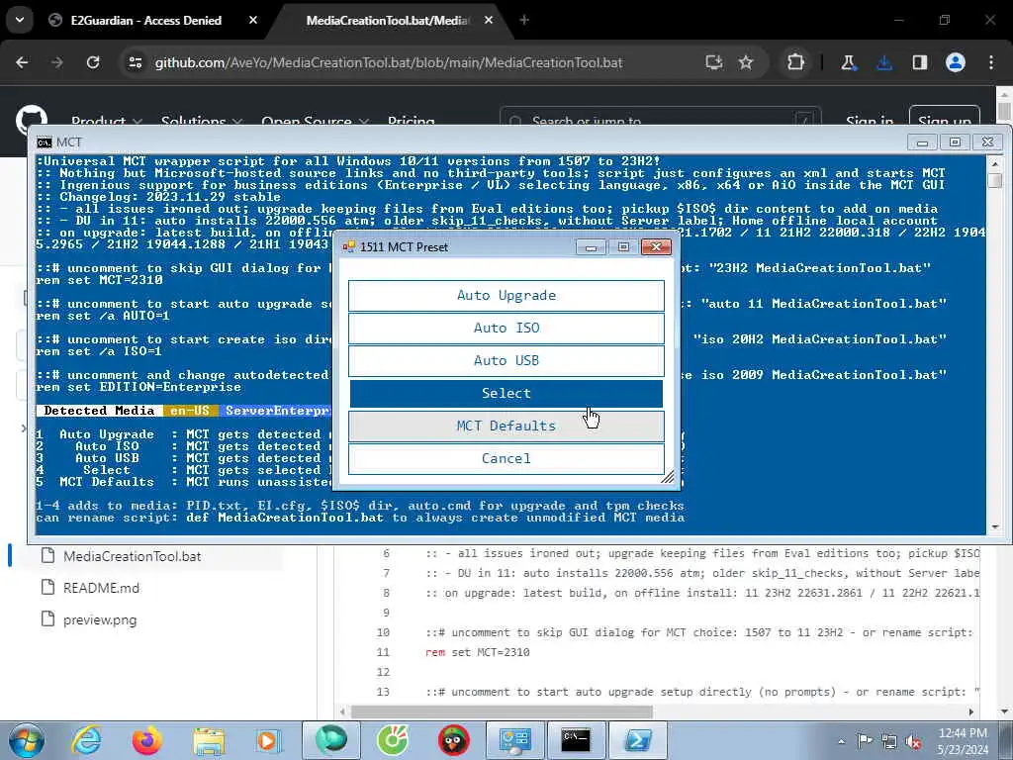Open the GitHub Pricing link
The height and width of the screenshot is (760, 1013).
pos(411,121)
